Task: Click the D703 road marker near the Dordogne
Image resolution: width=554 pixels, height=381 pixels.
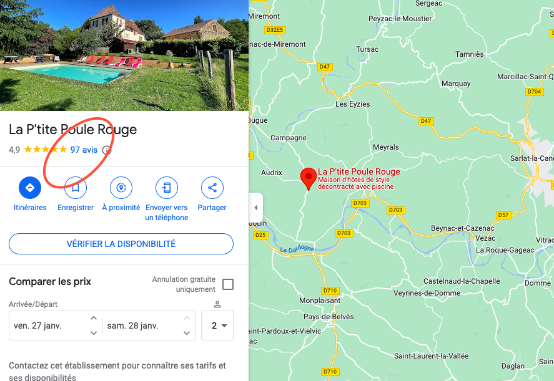Action: coord(344,233)
